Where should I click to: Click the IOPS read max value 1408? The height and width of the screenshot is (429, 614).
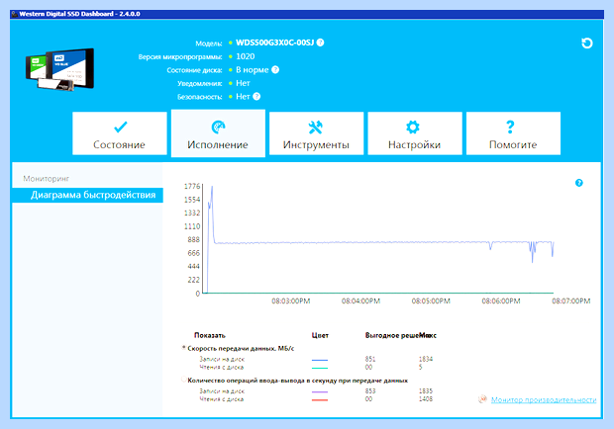point(426,399)
